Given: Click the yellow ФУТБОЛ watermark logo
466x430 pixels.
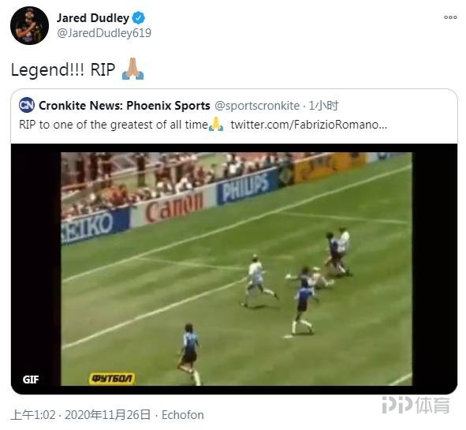Looking at the screenshot, I should pyautogui.click(x=112, y=378).
